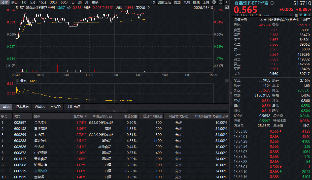Close the 量比 indicator panel with its X
The width and height of the screenshot is (312, 180).
tap(226, 80)
